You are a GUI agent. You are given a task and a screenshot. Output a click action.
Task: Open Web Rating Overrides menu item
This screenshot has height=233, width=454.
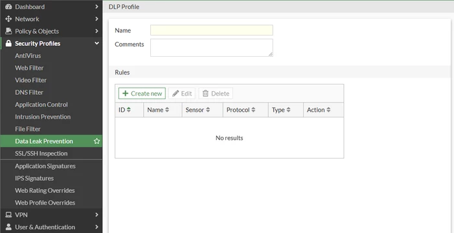[x=51, y=190]
